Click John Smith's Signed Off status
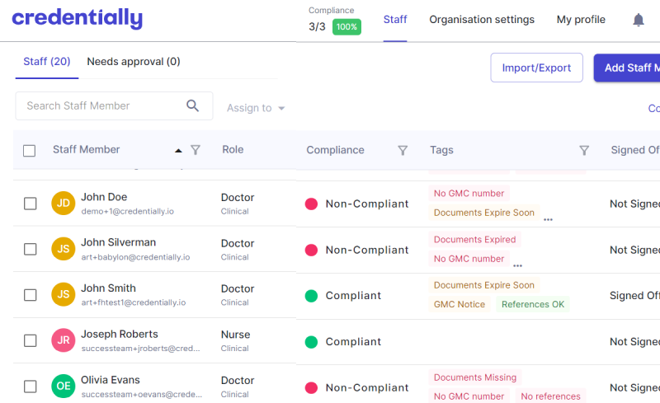 point(634,296)
